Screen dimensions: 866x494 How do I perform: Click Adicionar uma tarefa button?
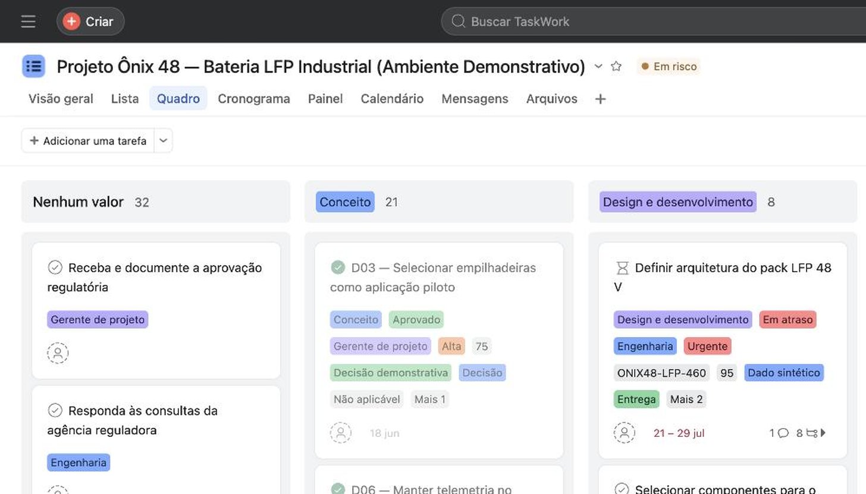(88, 141)
